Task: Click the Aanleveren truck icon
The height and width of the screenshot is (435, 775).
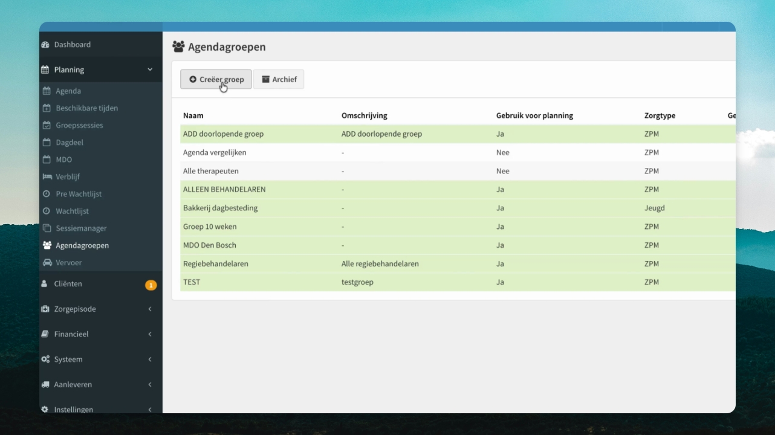Action: click(x=45, y=385)
